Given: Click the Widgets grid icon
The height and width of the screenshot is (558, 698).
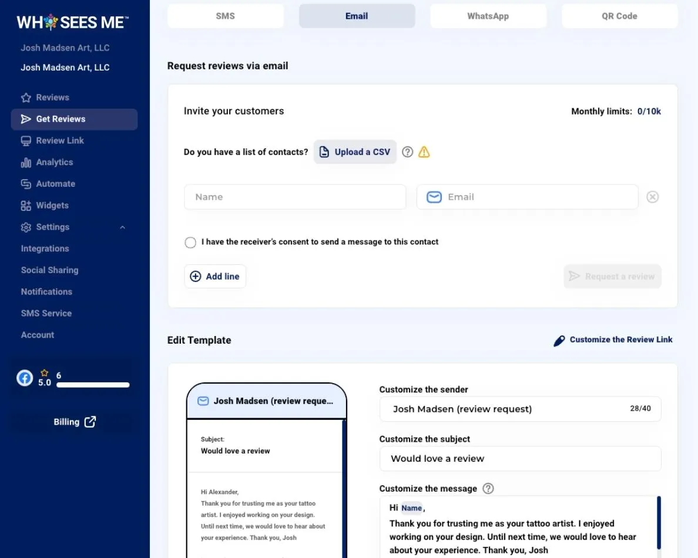Looking at the screenshot, I should click(x=26, y=206).
